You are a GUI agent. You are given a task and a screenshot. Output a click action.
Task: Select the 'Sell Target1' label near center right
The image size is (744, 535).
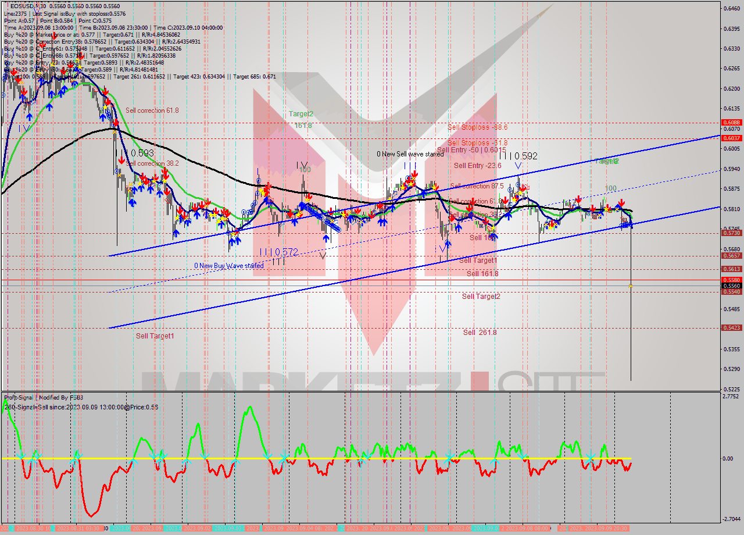coord(478,261)
